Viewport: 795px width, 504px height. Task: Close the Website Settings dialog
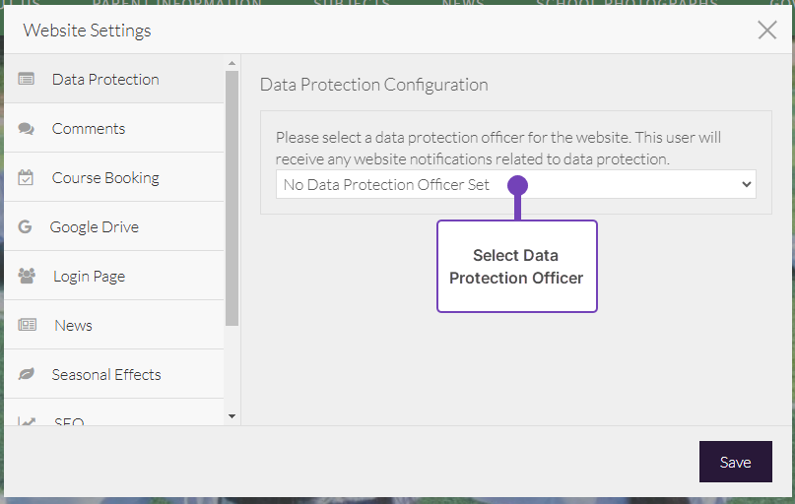(x=767, y=30)
